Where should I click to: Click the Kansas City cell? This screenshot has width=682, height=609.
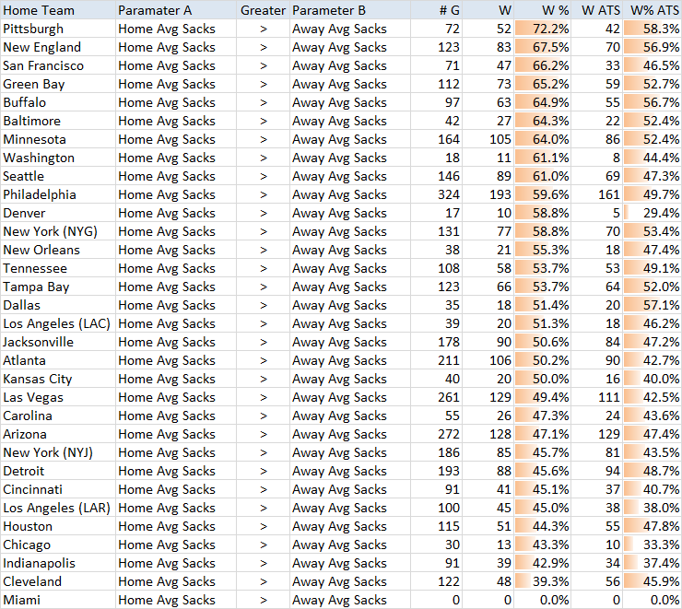[x=58, y=379]
